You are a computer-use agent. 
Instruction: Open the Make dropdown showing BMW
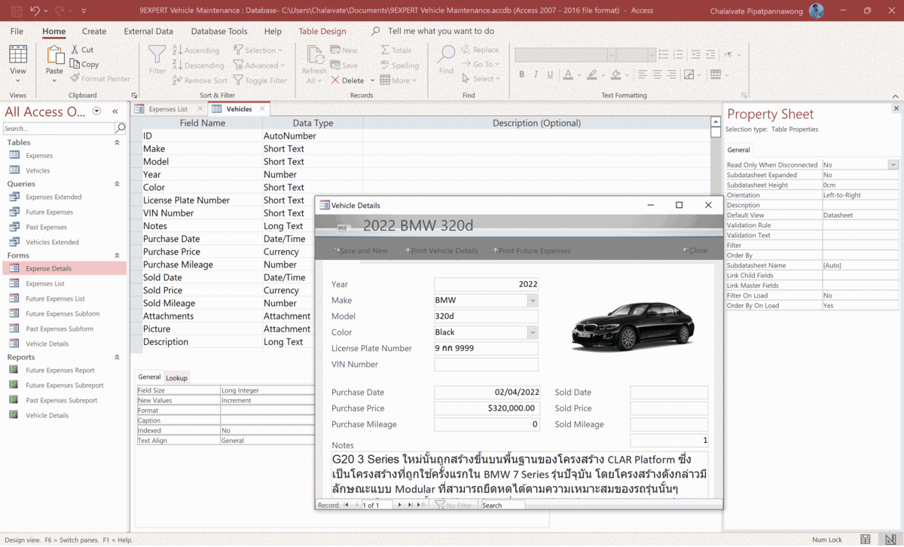tap(533, 300)
